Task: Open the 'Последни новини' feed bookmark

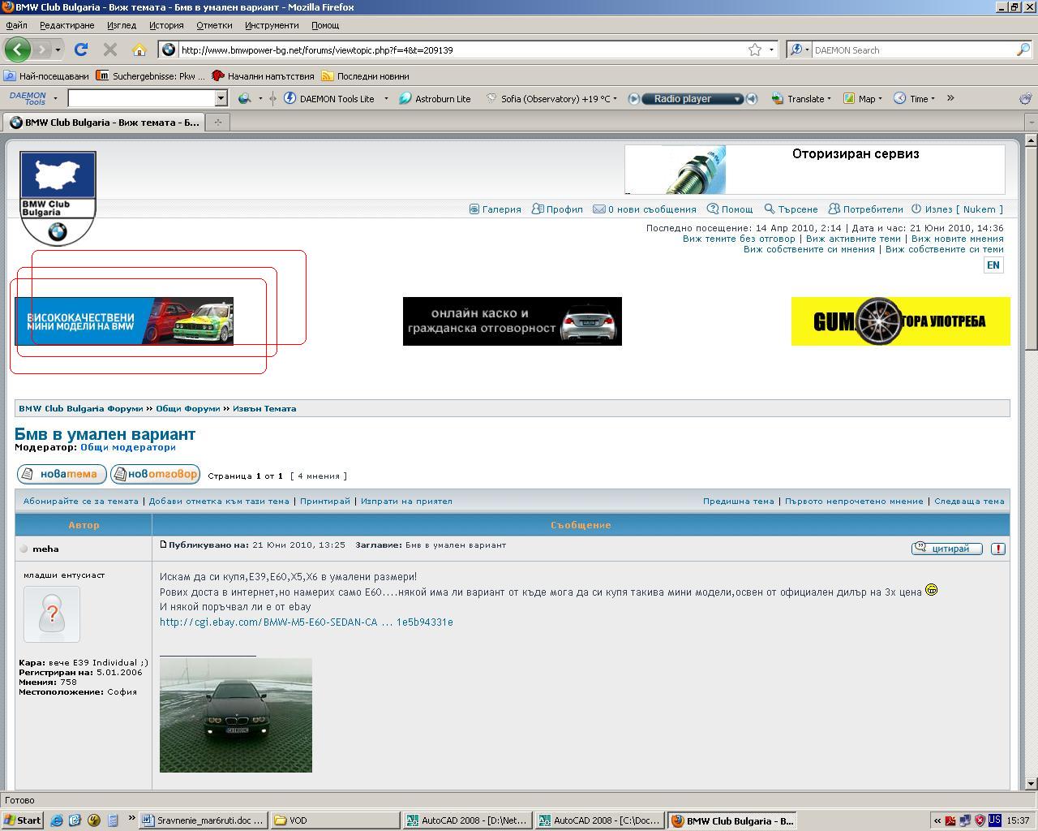Action: pos(365,76)
